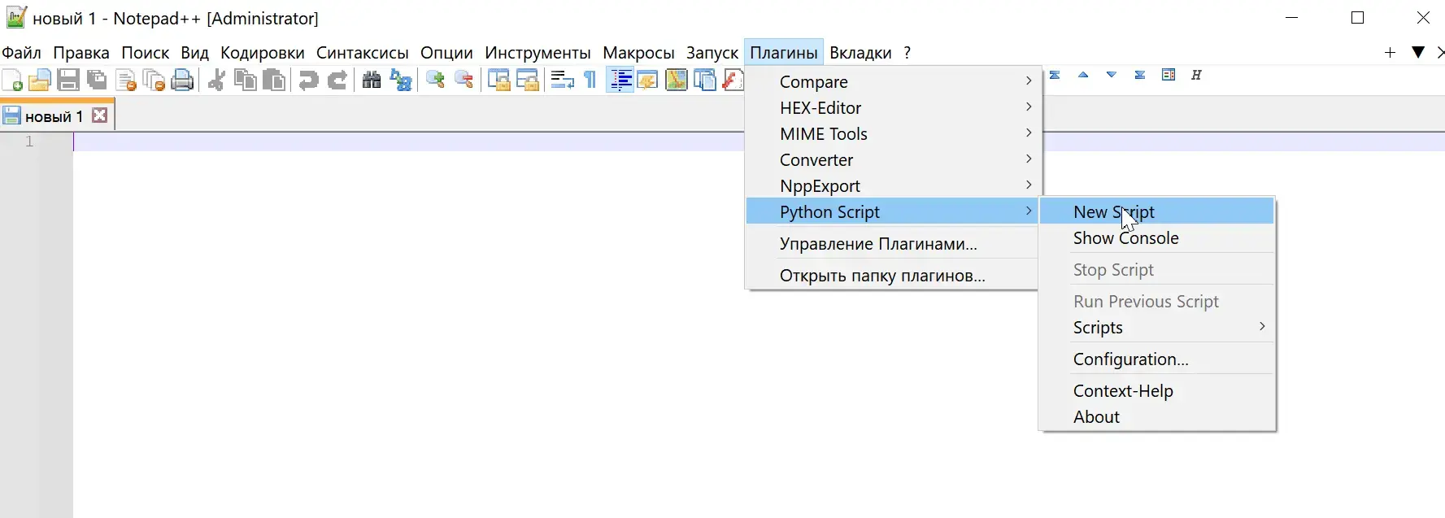Screen dimensions: 1445x518
Task: Select Python Script plugin entry
Action: [892, 211]
